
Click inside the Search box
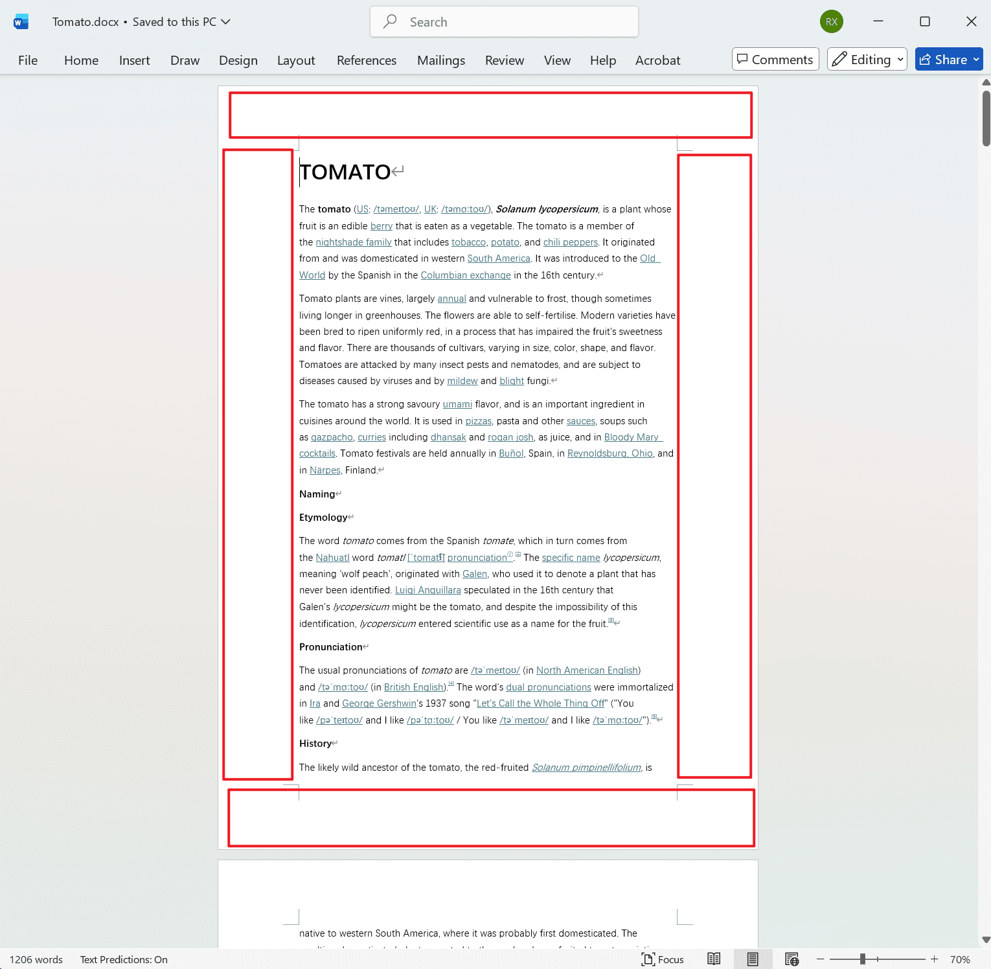tap(504, 21)
